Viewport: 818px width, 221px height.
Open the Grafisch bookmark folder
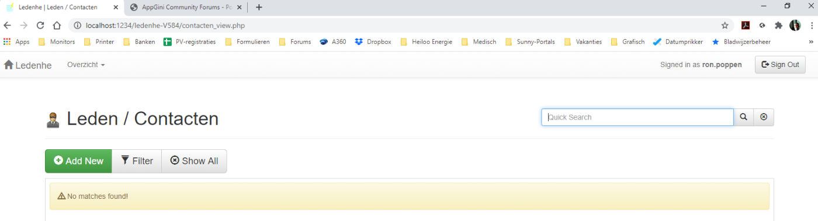628,42
